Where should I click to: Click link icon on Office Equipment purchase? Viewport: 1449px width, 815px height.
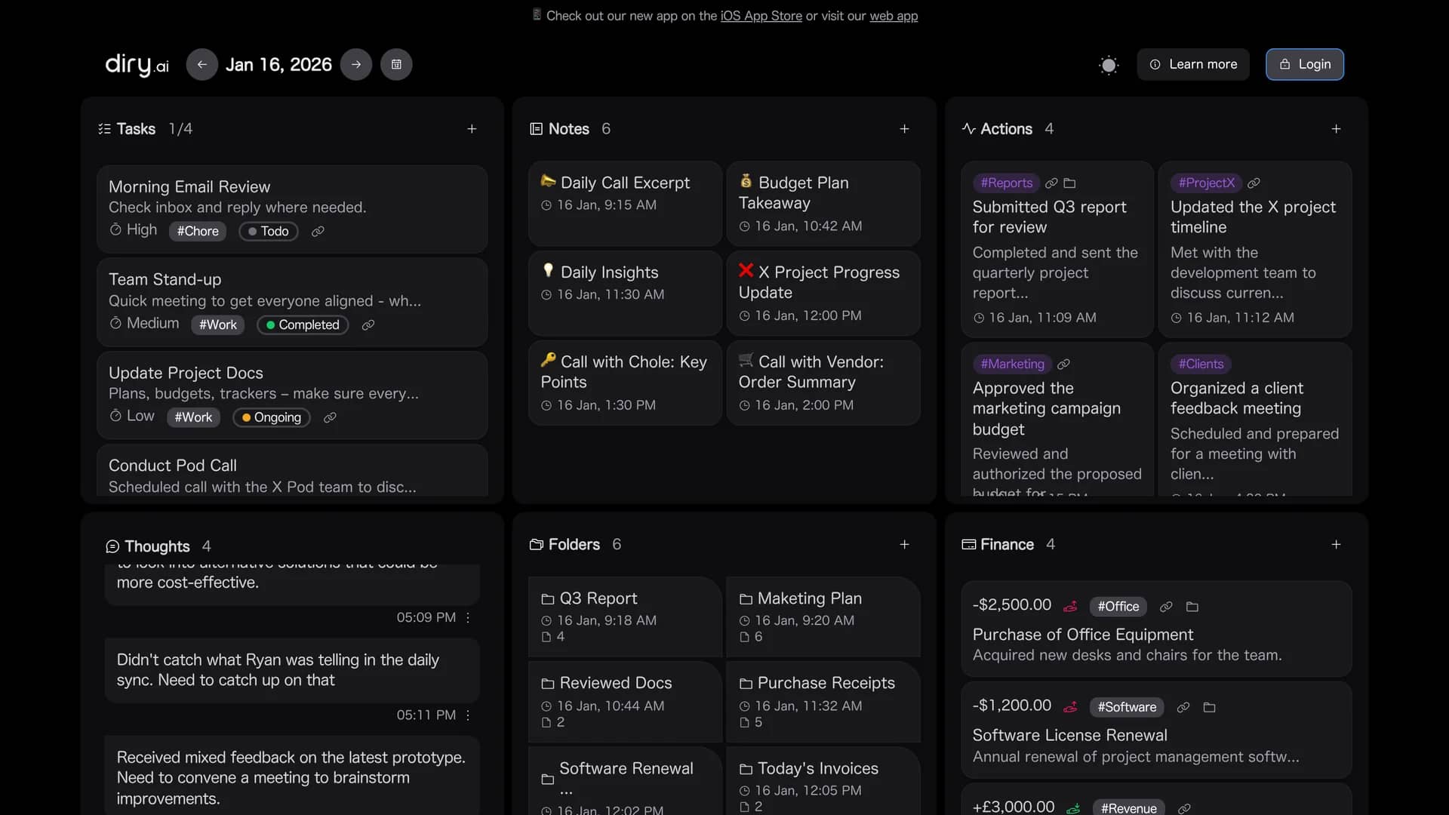1166,607
